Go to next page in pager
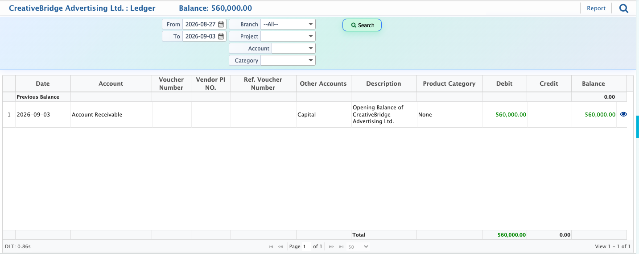 331,246
